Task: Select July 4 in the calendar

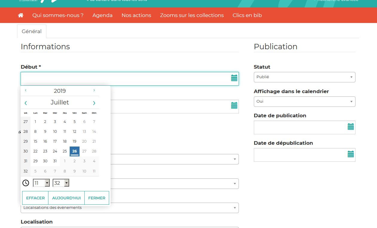Action: tap(65, 122)
